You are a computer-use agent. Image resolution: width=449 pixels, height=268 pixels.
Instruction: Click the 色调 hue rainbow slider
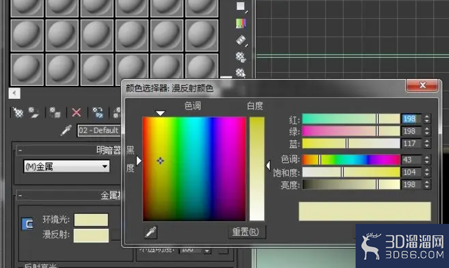[351, 160]
